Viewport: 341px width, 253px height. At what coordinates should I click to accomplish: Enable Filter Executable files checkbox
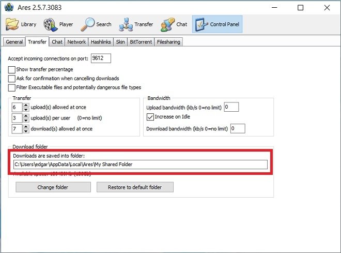11,88
